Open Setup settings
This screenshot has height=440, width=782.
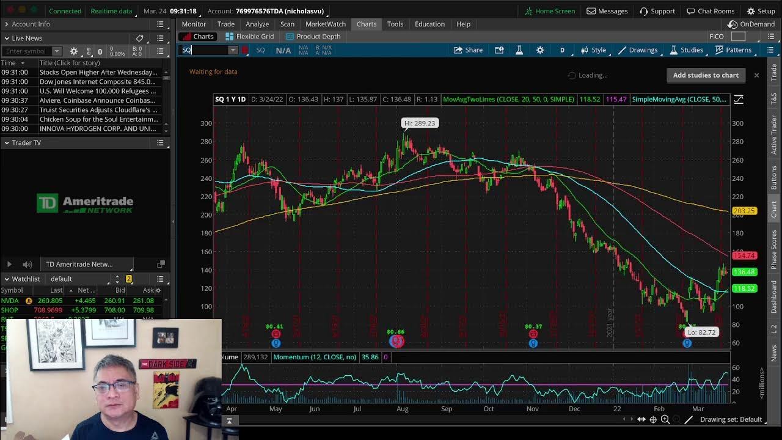coord(761,11)
